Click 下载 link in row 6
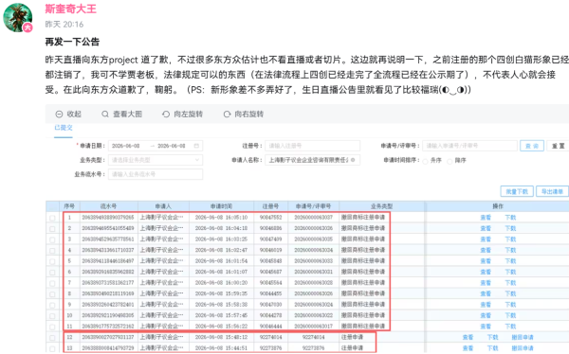 [x=510, y=272]
